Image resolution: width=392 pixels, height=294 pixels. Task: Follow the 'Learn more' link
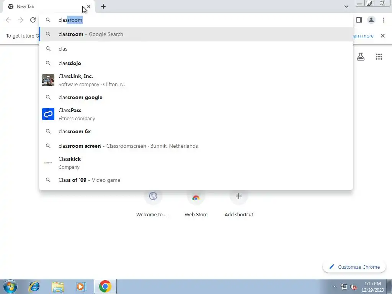(x=363, y=36)
